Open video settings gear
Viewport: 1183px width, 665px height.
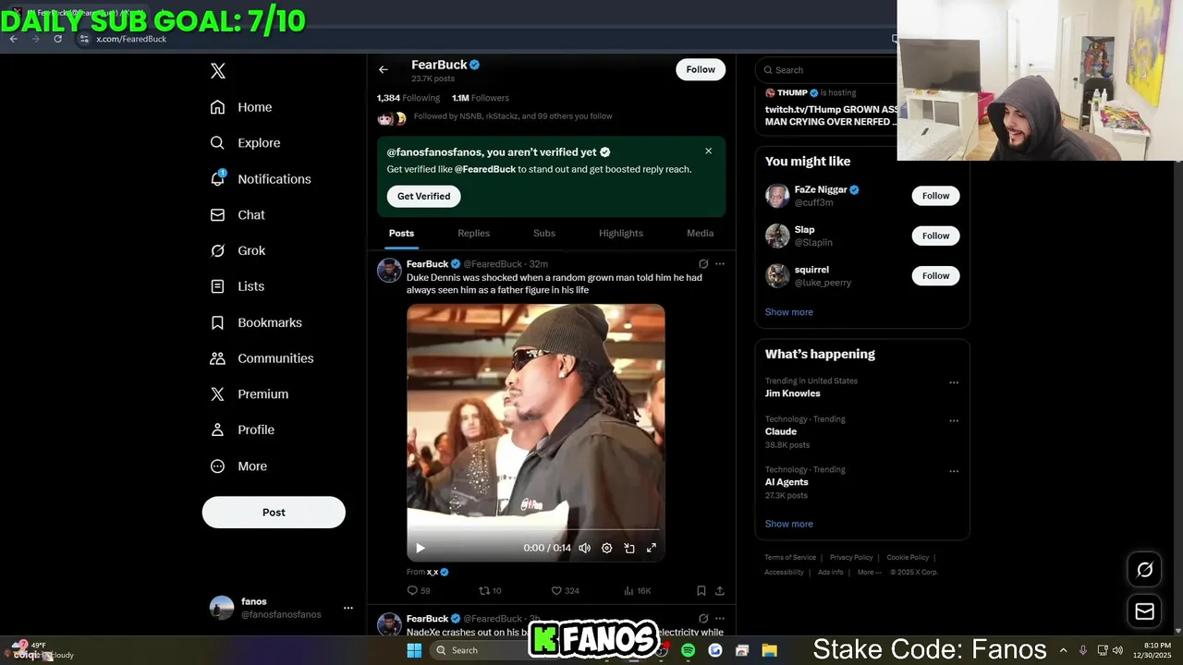click(x=607, y=548)
